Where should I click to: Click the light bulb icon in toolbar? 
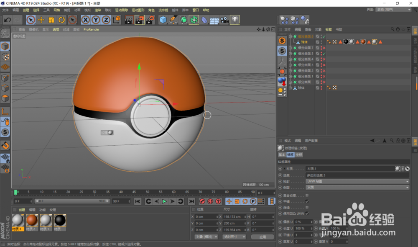[x=235, y=20]
